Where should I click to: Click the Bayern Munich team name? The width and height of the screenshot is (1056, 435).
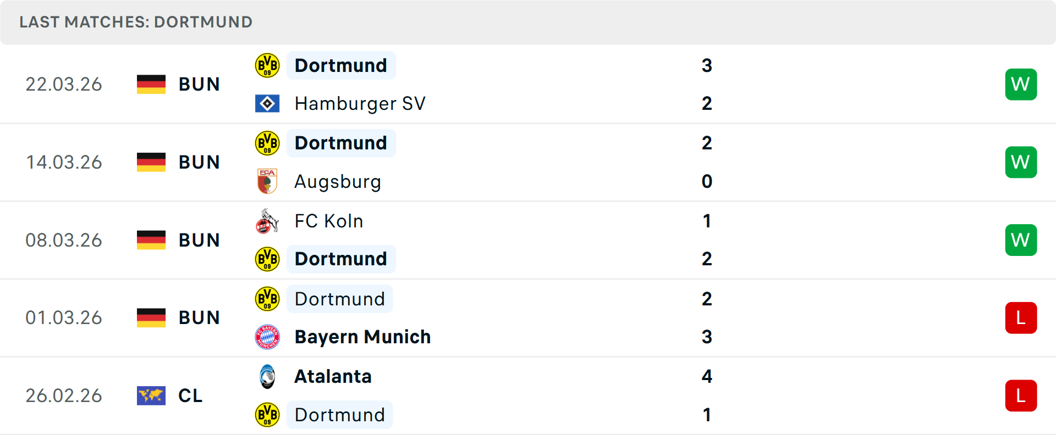pos(362,337)
